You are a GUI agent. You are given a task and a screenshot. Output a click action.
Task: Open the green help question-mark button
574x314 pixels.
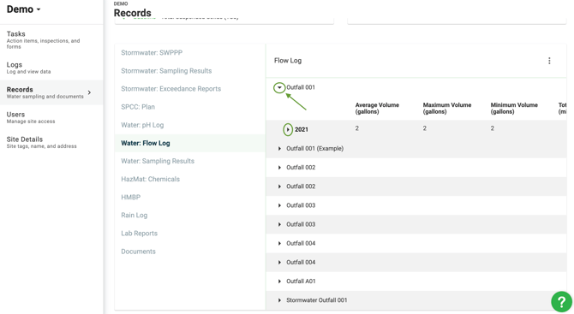[561, 301]
